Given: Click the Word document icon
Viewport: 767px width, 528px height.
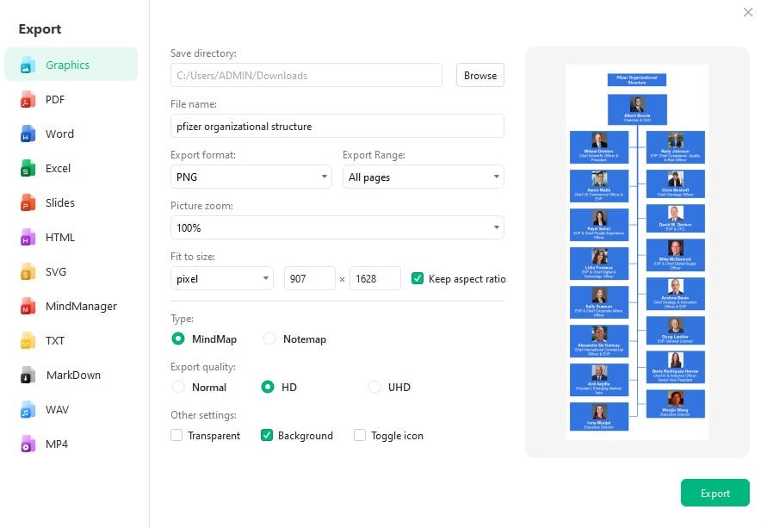Looking at the screenshot, I should click(x=28, y=134).
